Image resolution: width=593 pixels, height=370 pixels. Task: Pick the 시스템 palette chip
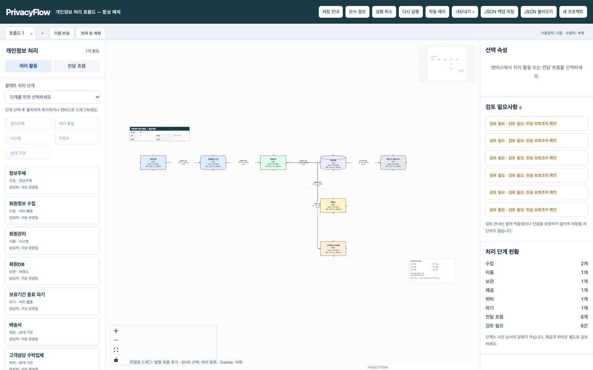pos(29,138)
